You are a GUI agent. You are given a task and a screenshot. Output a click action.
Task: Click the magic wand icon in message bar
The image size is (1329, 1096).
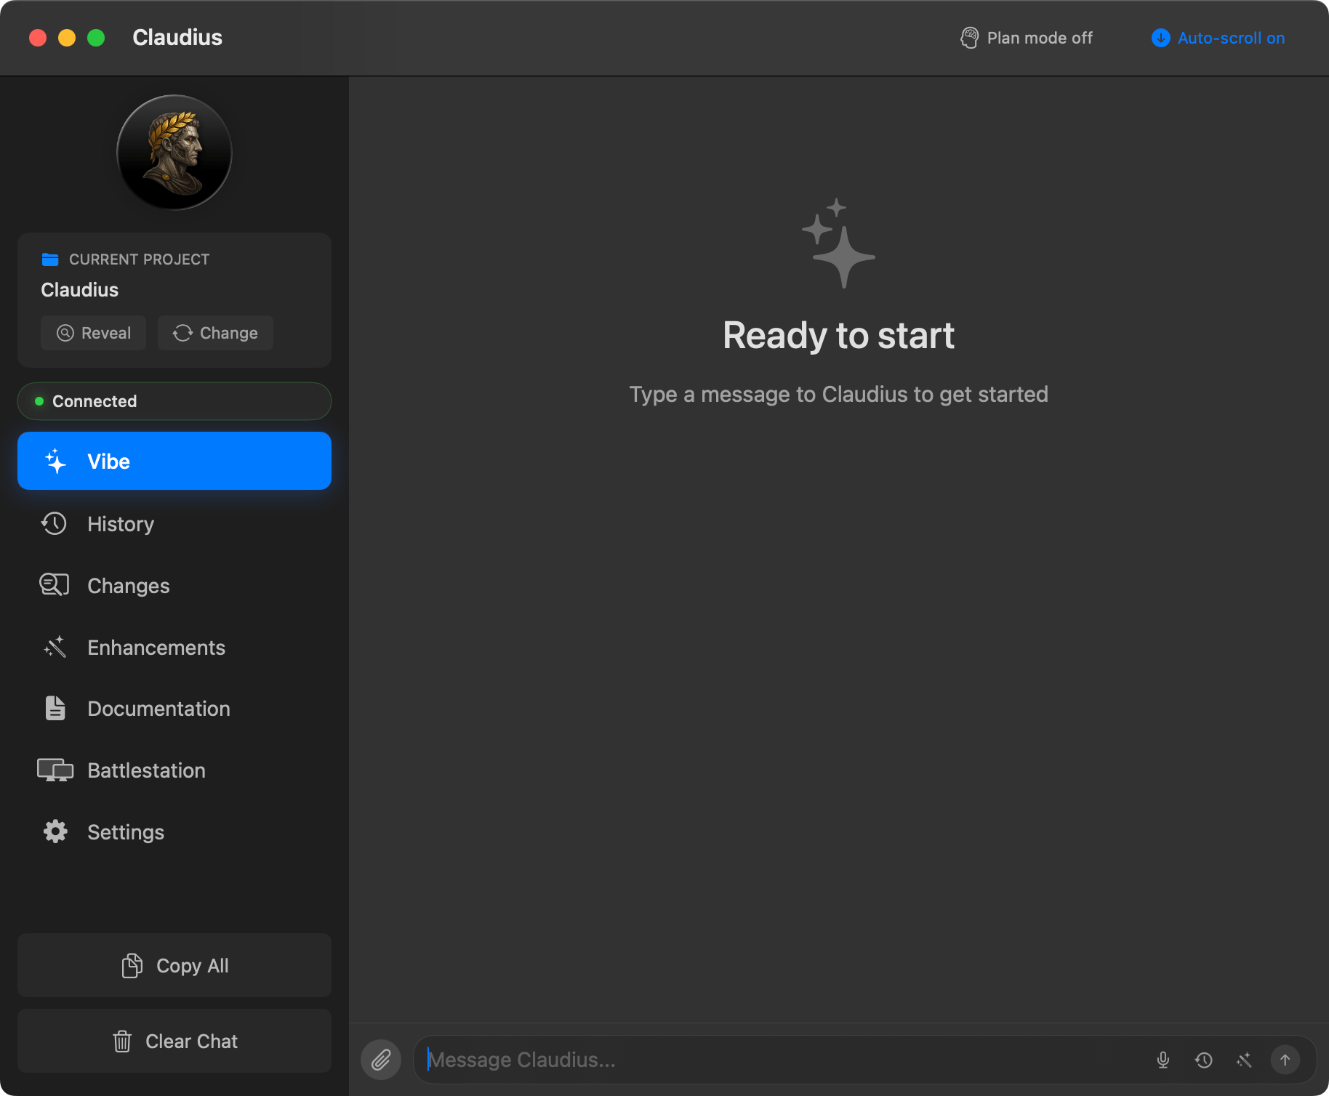pyautogui.click(x=1245, y=1060)
